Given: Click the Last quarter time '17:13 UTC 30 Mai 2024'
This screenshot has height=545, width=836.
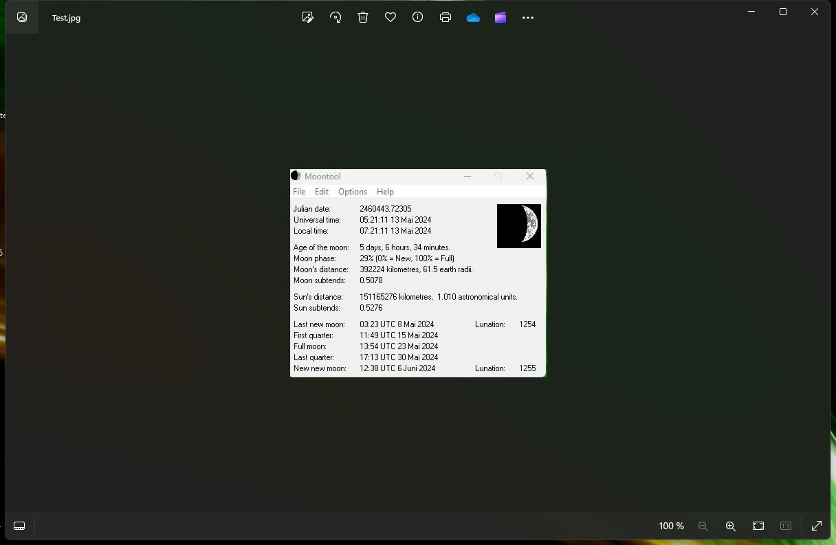Looking at the screenshot, I should [399, 357].
